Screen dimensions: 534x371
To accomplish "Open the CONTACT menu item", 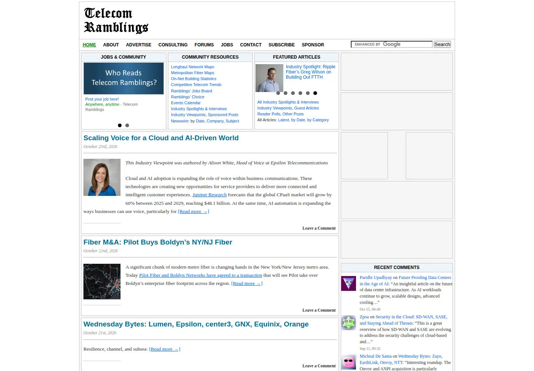I will coord(251,45).
